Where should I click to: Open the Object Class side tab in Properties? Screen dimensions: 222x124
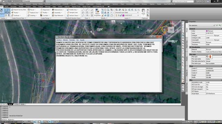coord(187,44)
